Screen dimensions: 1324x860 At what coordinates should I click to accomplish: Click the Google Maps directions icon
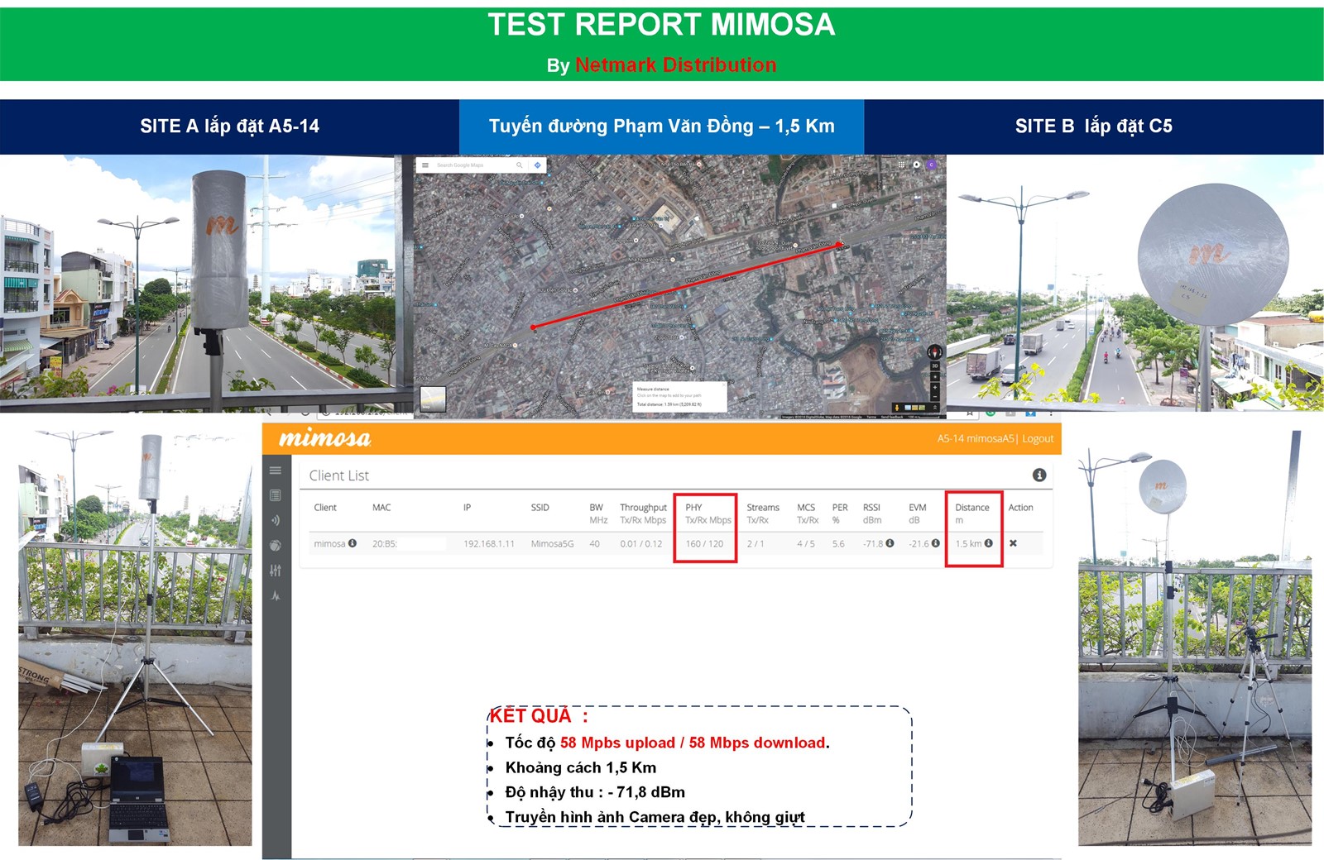537,165
